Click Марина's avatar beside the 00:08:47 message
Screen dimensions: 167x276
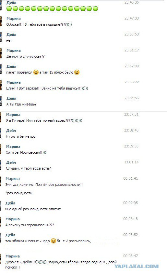coord(1,259)
